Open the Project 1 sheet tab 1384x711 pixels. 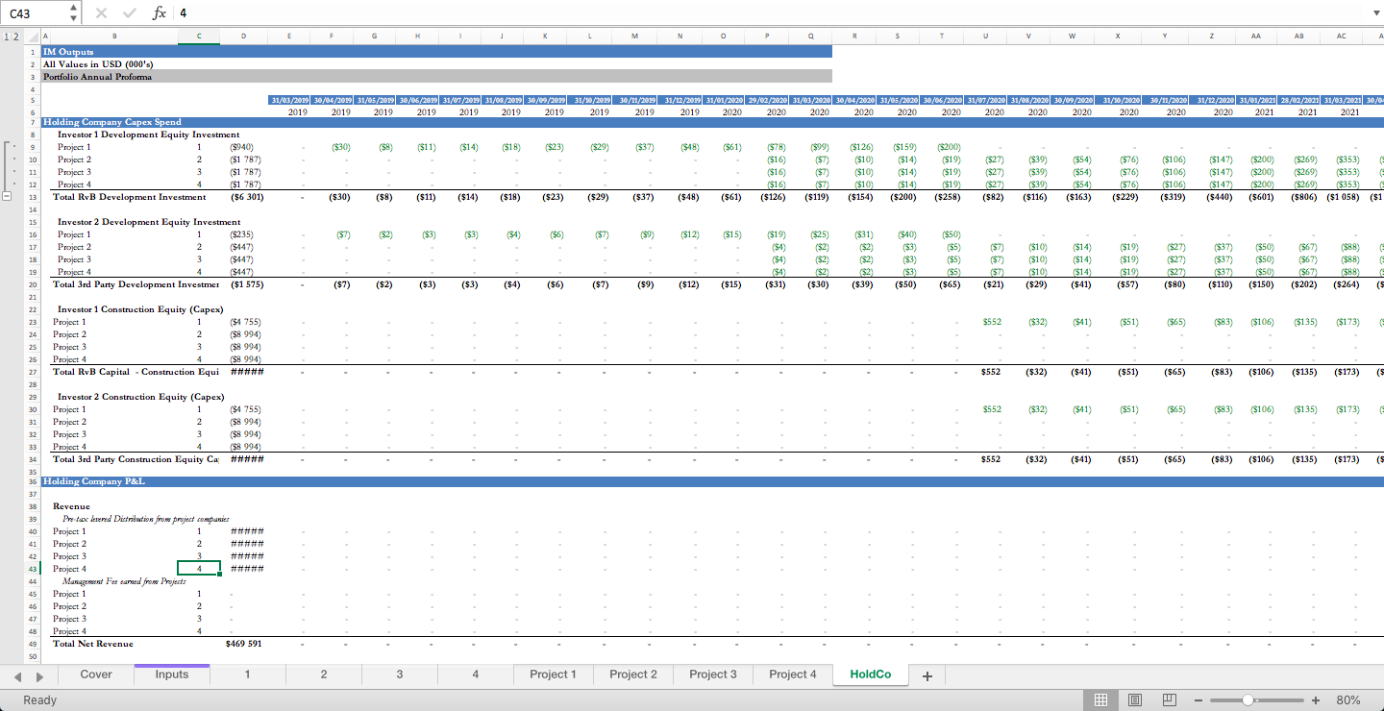(x=554, y=674)
